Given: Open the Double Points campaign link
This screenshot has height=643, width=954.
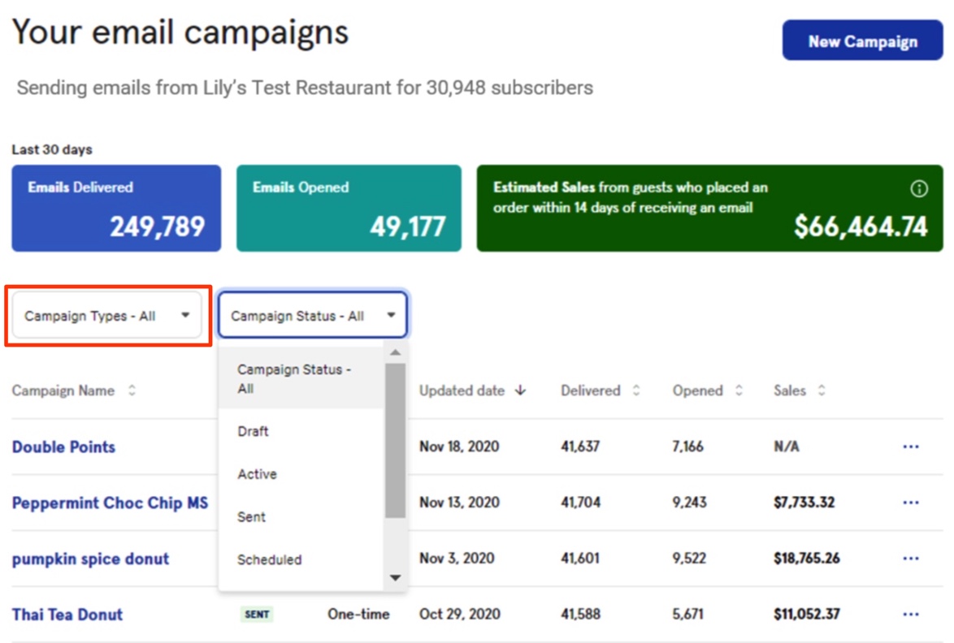Looking at the screenshot, I should coord(63,447).
